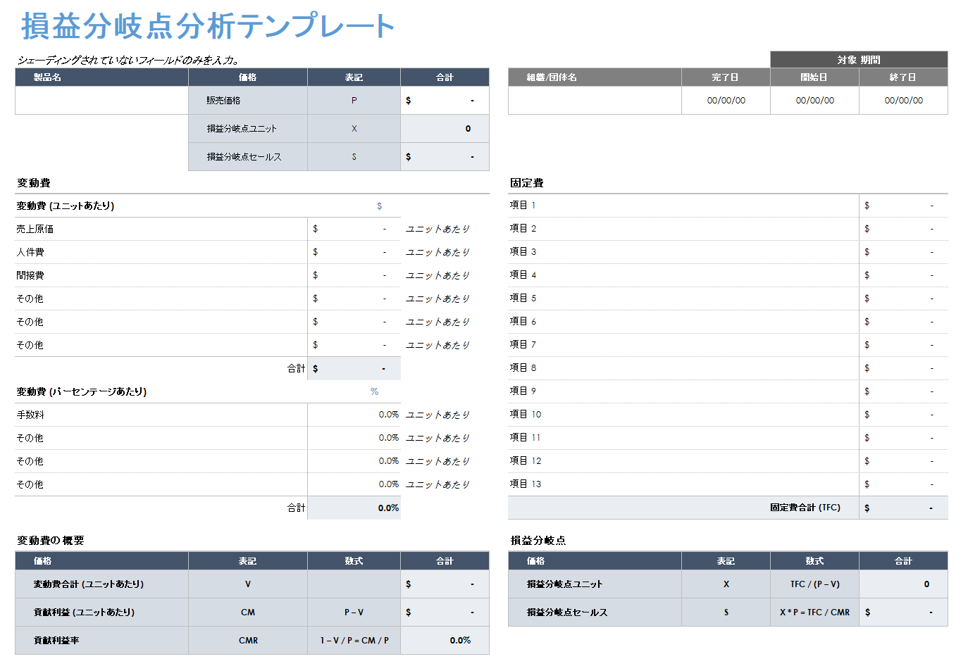The image size is (968, 666).
Task: Click the amount cell for 項目 10
Action: point(903,414)
